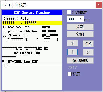The image size is (103, 92).
Task: Click the up arrow button
Action: pos(72,43)
